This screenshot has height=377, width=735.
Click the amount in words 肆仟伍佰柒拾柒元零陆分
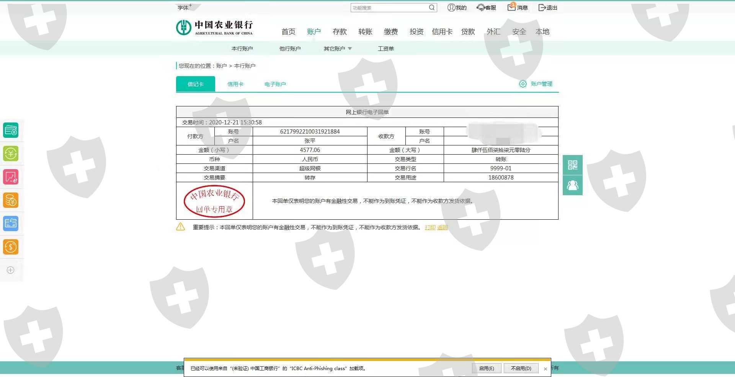coord(501,150)
